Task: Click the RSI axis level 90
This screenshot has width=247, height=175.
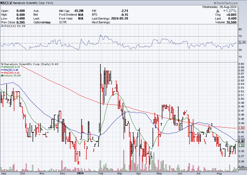Action: click(240, 29)
